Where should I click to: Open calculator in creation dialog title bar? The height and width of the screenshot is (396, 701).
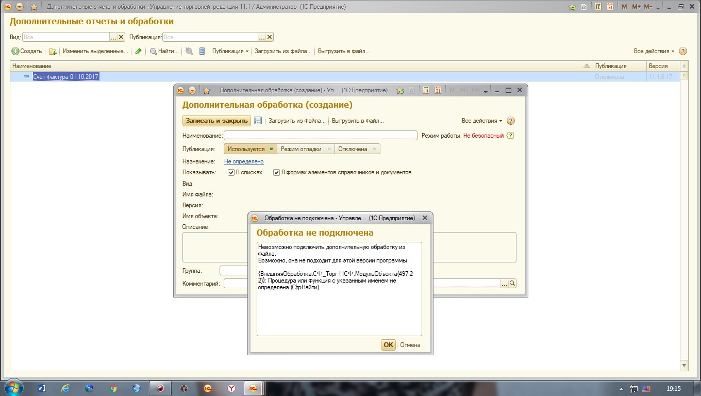click(426, 90)
